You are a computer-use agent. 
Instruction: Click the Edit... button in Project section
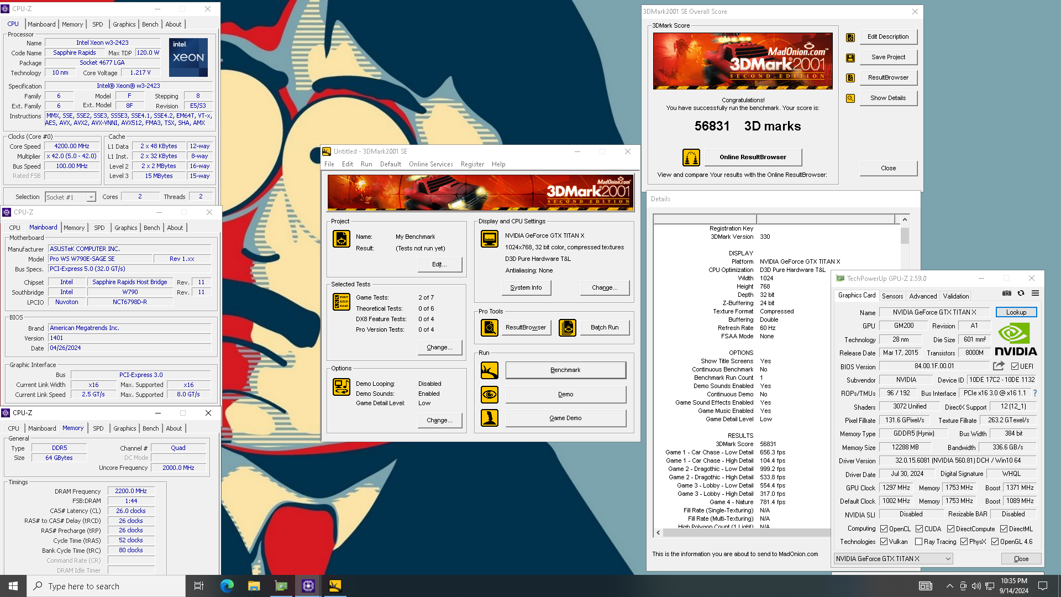click(x=439, y=265)
